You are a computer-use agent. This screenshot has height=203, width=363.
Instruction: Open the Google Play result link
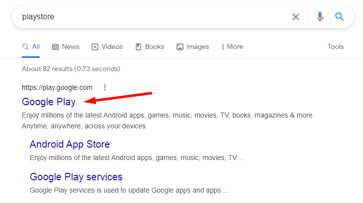coord(48,102)
